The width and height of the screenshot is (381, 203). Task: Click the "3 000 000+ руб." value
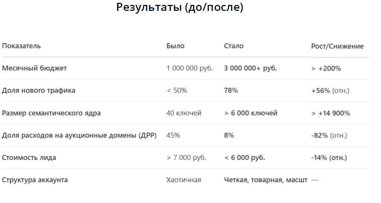pos(250,68)
